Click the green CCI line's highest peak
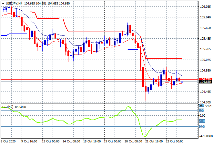 coord(127,106)
